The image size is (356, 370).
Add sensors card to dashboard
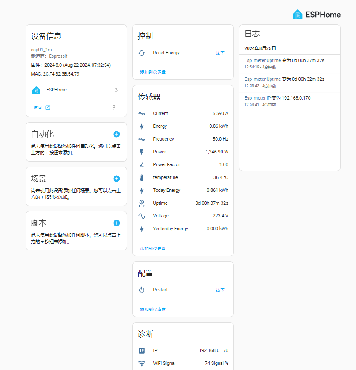click(x=153, y=249)
